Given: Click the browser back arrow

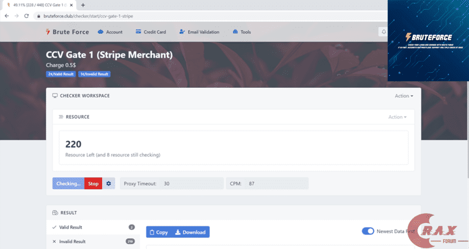Looking at the screenshot, I should pos(7,16).
